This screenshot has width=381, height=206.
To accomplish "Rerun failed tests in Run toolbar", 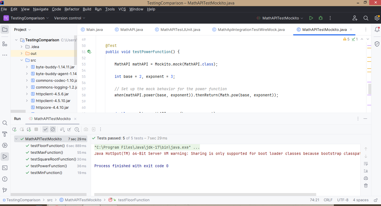I will tap(22, 129).
